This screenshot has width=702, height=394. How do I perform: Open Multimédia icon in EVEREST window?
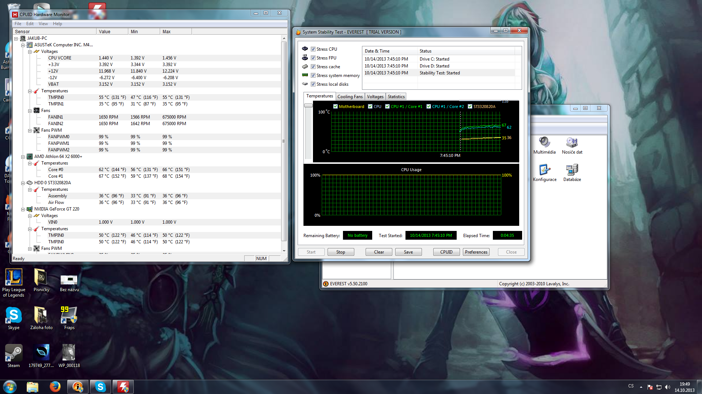544,145
